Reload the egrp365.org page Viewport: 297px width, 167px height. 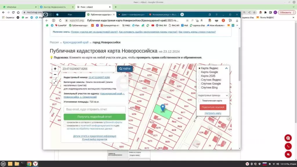coord(60,21)
